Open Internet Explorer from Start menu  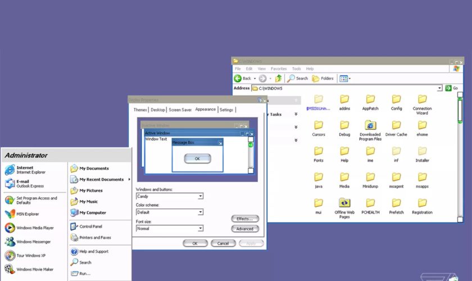pyautogui.click(x=25, y=170)
